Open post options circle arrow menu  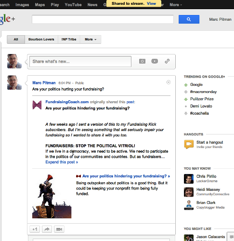coord(169,82)
